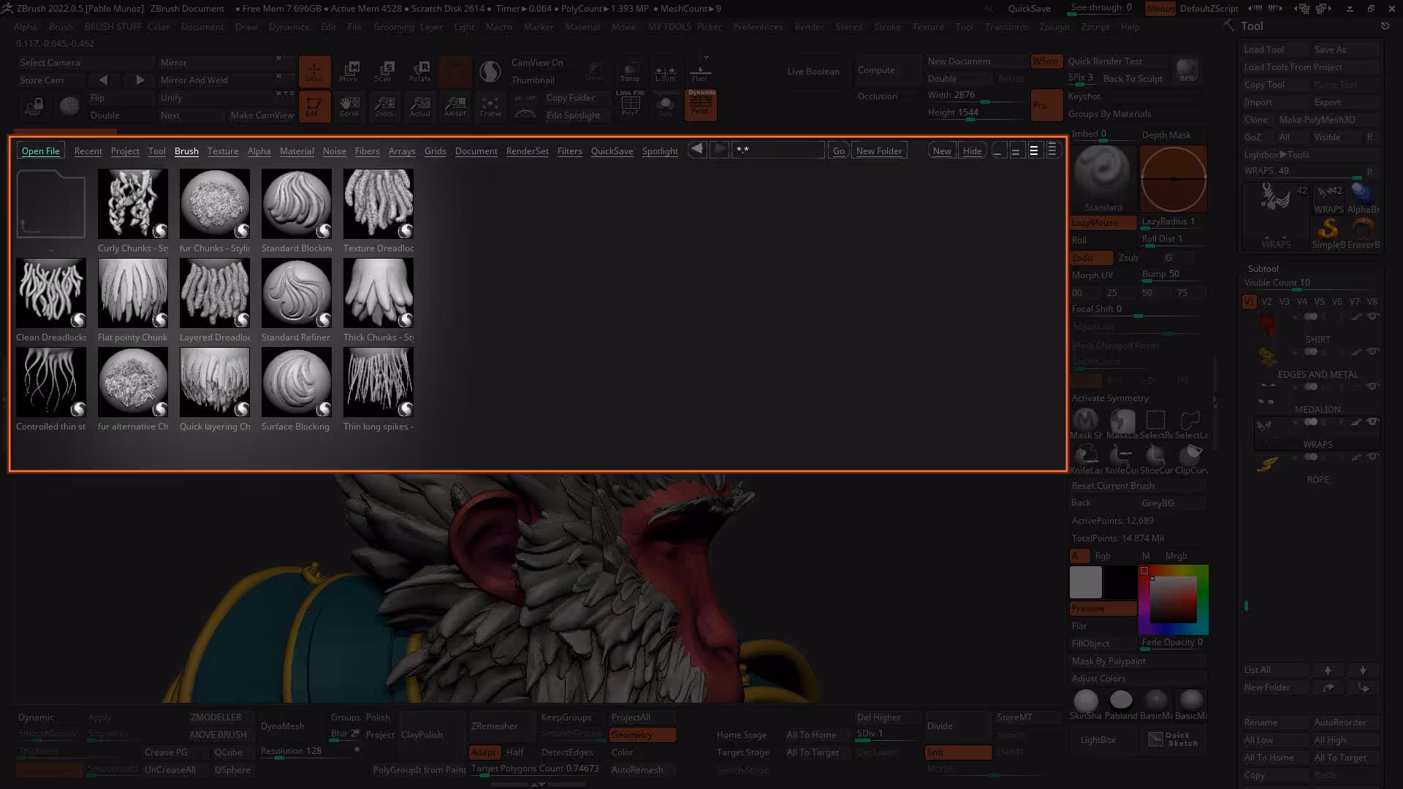
Task: Open the Zplugin menu
Action: (x=1054, y=27)
